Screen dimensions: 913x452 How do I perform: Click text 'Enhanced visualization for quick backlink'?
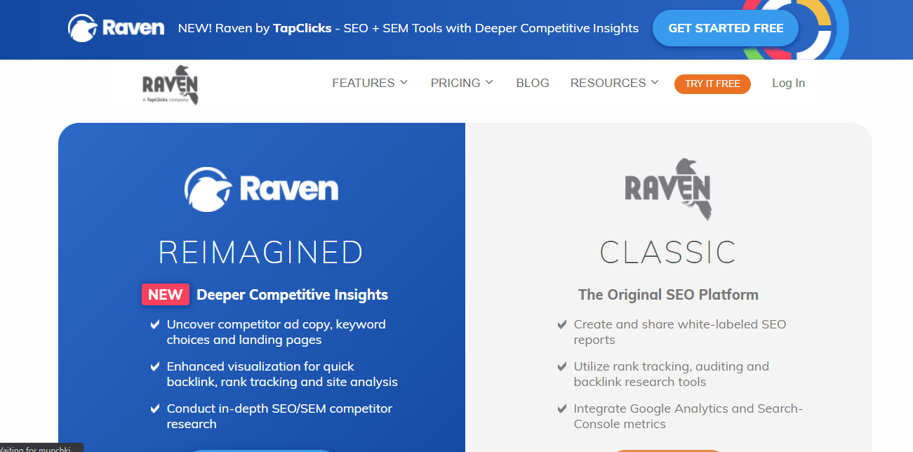(282, 374)
